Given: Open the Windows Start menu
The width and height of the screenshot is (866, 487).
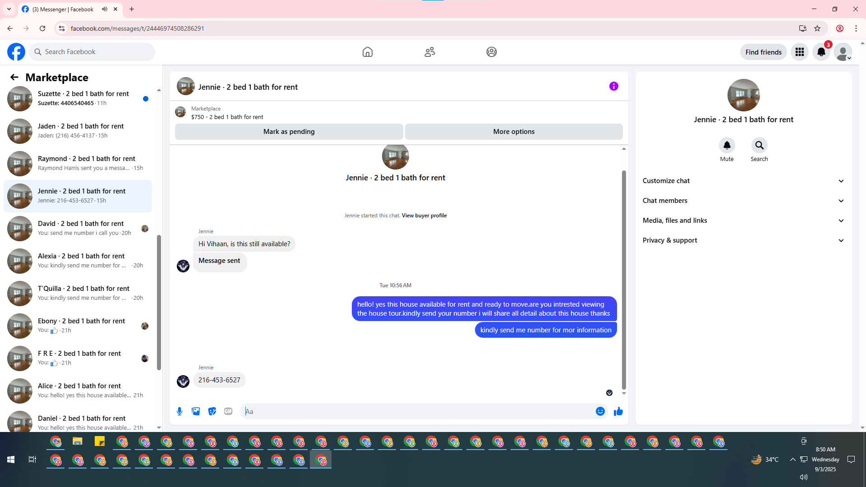Looking at the screenshot, I should click(x=11, y=459).
